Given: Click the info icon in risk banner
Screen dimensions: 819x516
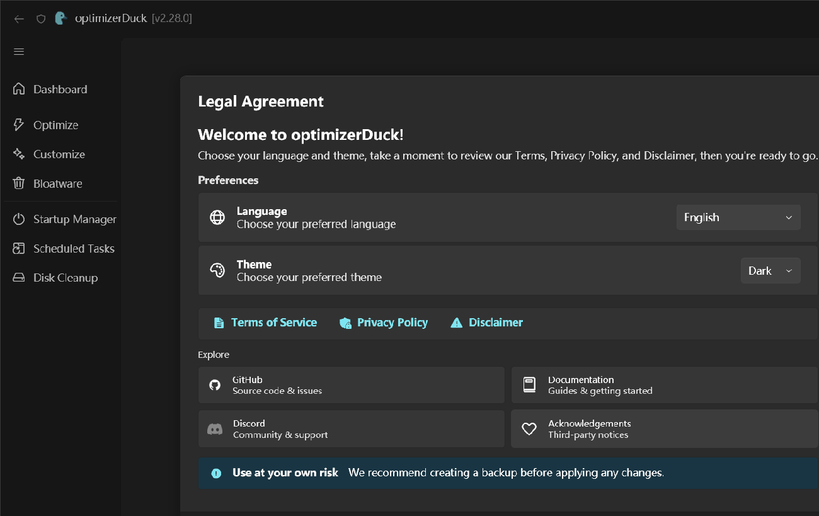Looking at the screenshot, I should coord(216,473).
